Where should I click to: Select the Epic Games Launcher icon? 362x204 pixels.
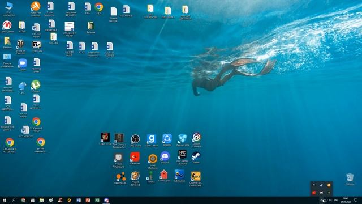182,158
